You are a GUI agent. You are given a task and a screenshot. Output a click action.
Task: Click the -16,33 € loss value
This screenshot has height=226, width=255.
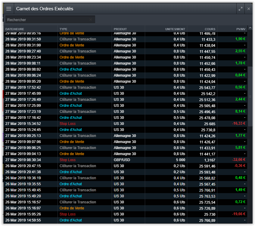[239, 123]
